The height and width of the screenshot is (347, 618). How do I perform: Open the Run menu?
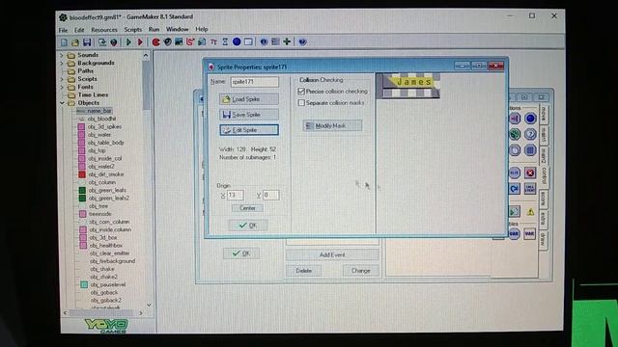point(154,30)
